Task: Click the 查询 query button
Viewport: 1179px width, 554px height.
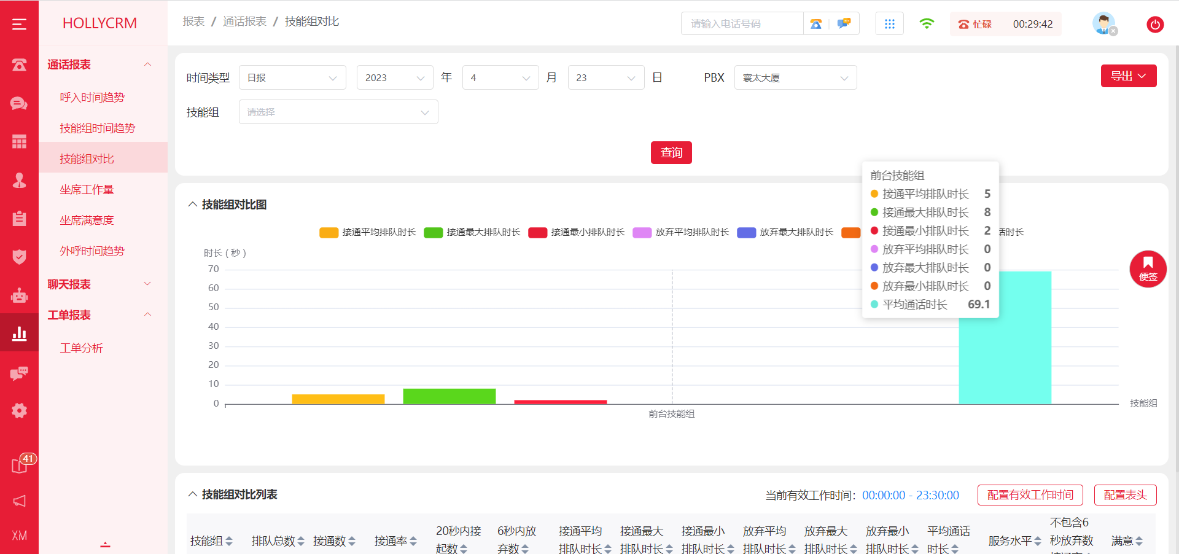Action: [671, 153]
